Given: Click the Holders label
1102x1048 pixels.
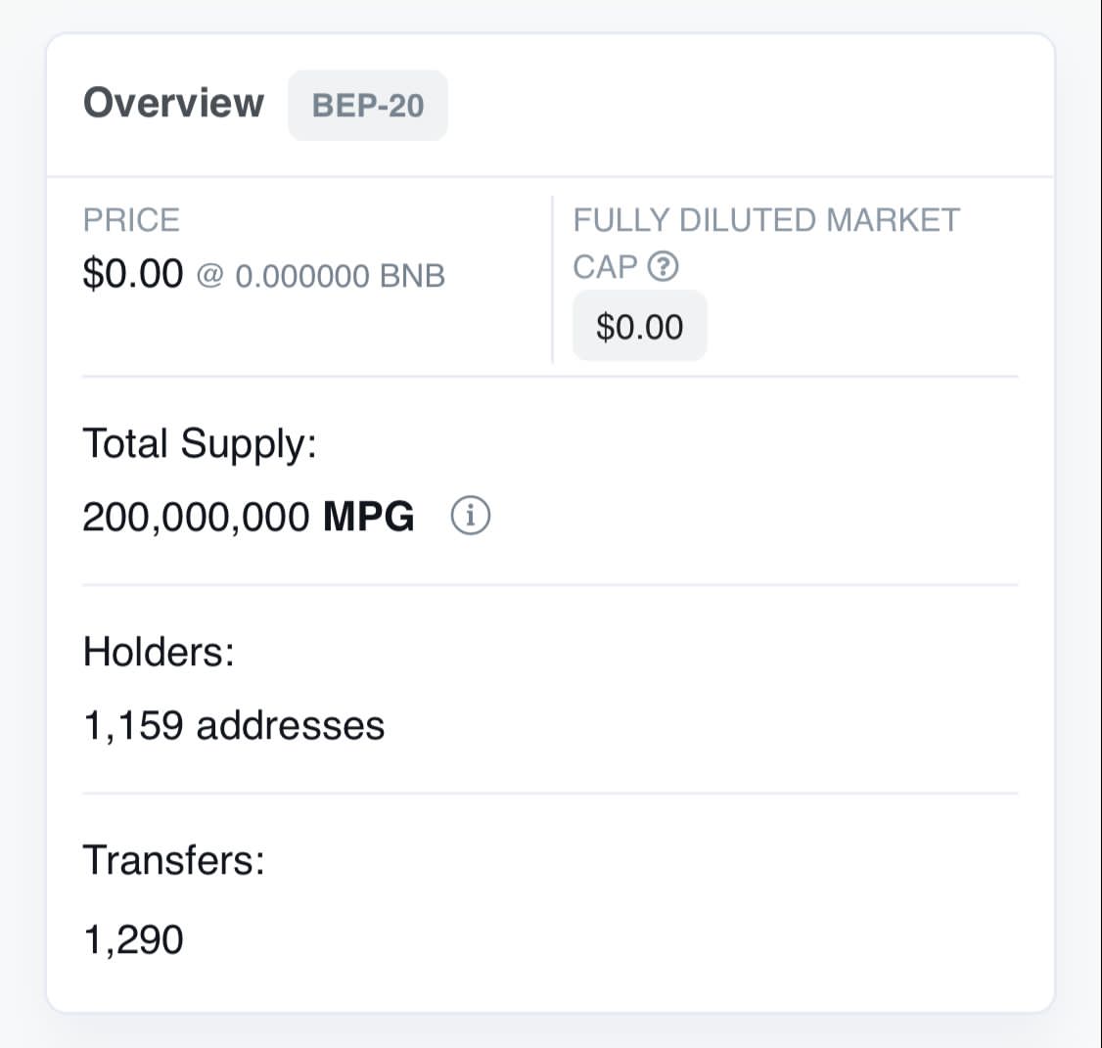Looking at the screenshot, I should point(159,652).
